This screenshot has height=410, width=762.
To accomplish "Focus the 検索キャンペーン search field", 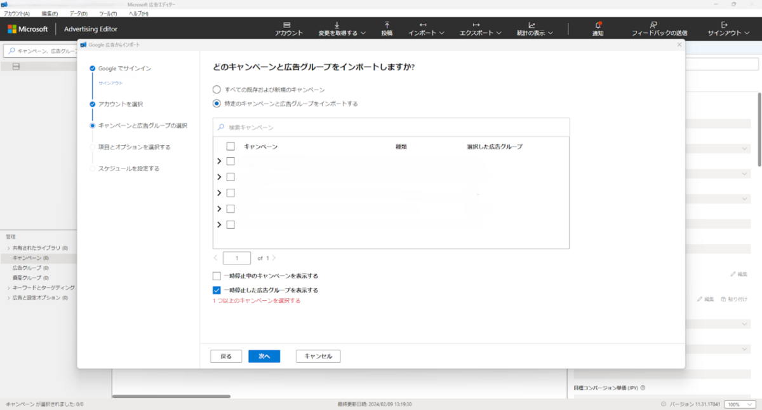I will (391, 127).
